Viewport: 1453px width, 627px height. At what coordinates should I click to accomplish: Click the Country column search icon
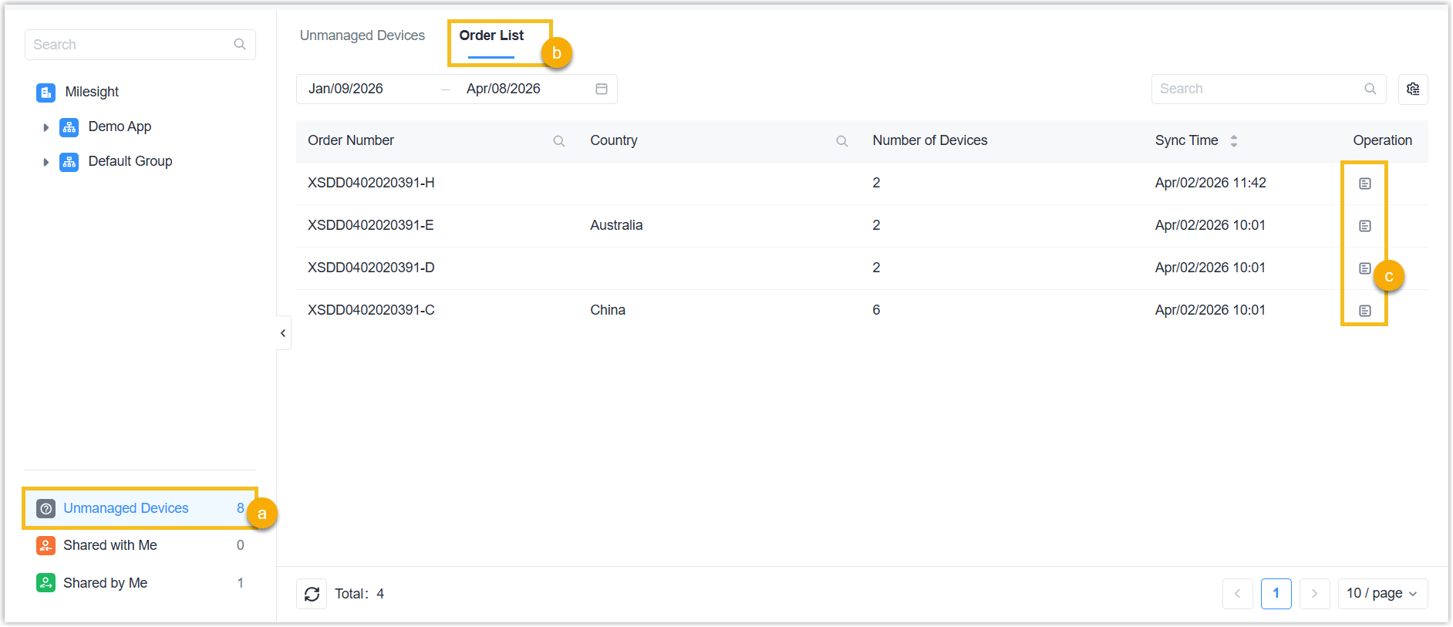pos(841,141)
